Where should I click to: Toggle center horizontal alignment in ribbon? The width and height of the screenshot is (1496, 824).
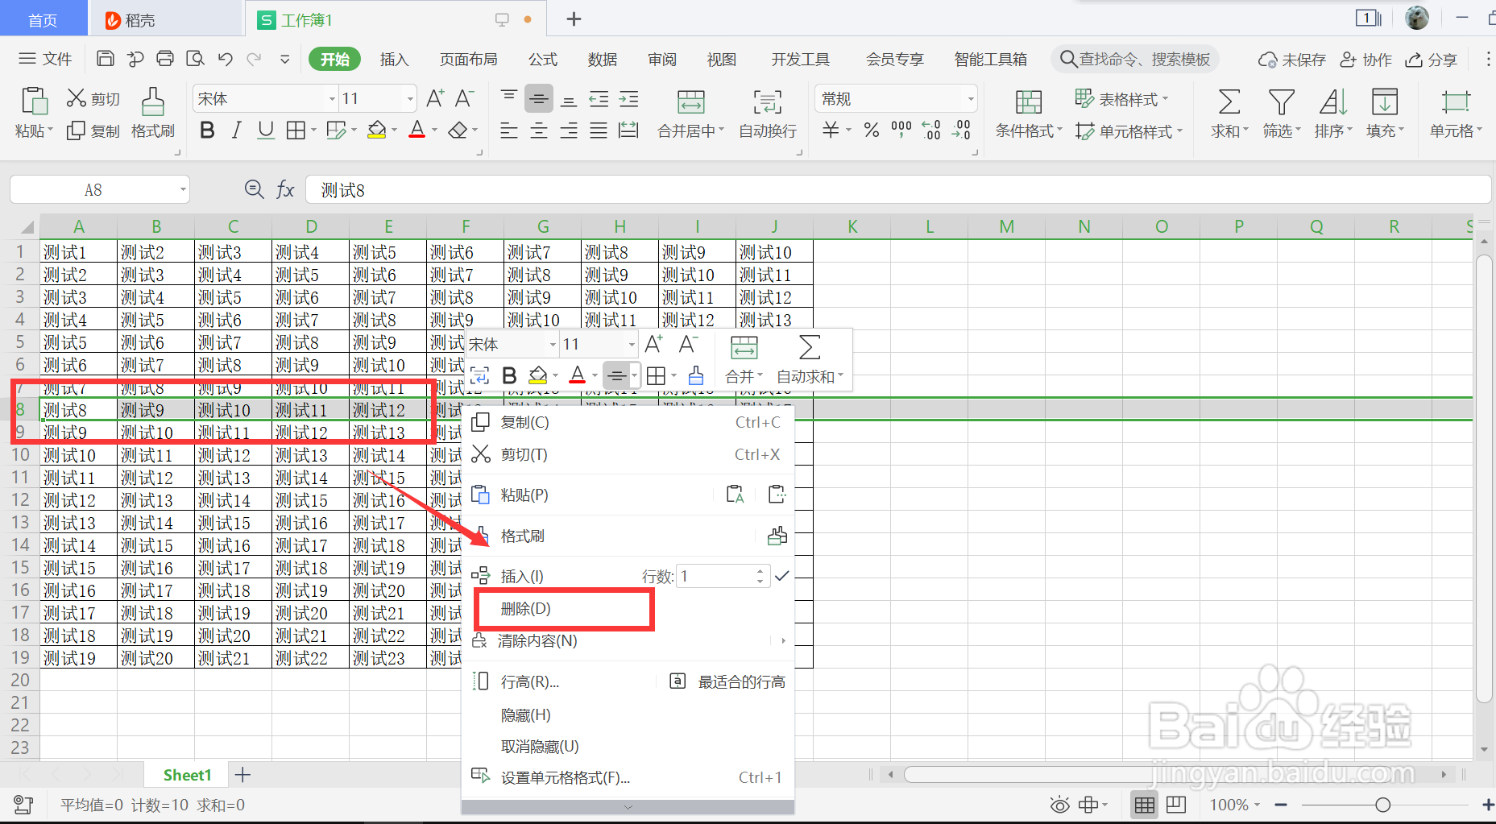click(539, 130)
